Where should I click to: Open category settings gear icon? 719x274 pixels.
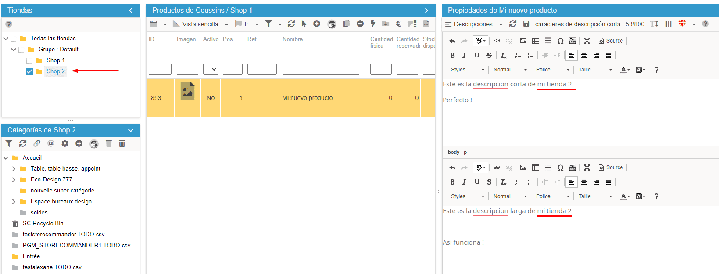(65, 143)
